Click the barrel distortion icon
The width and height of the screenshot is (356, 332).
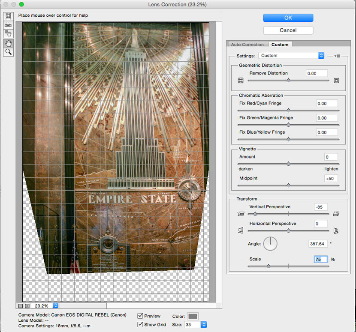pos(241,80)
